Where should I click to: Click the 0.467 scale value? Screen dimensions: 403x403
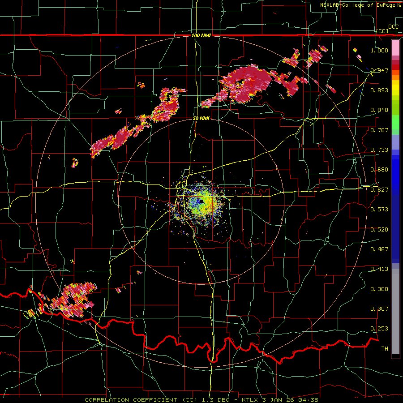click(x=379, y=249)
